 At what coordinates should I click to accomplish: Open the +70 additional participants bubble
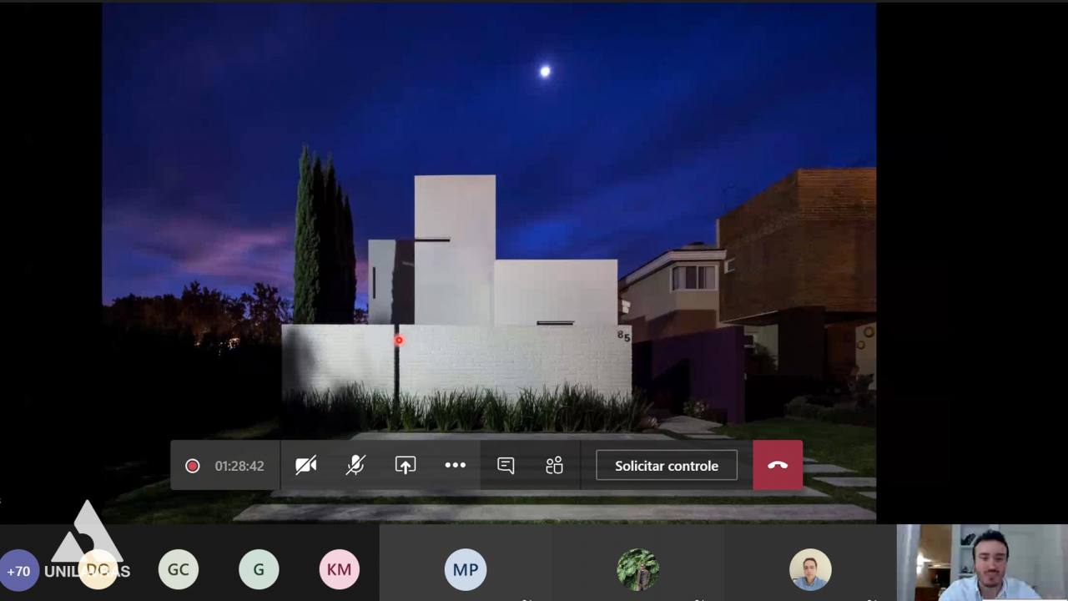pos(18,571)
